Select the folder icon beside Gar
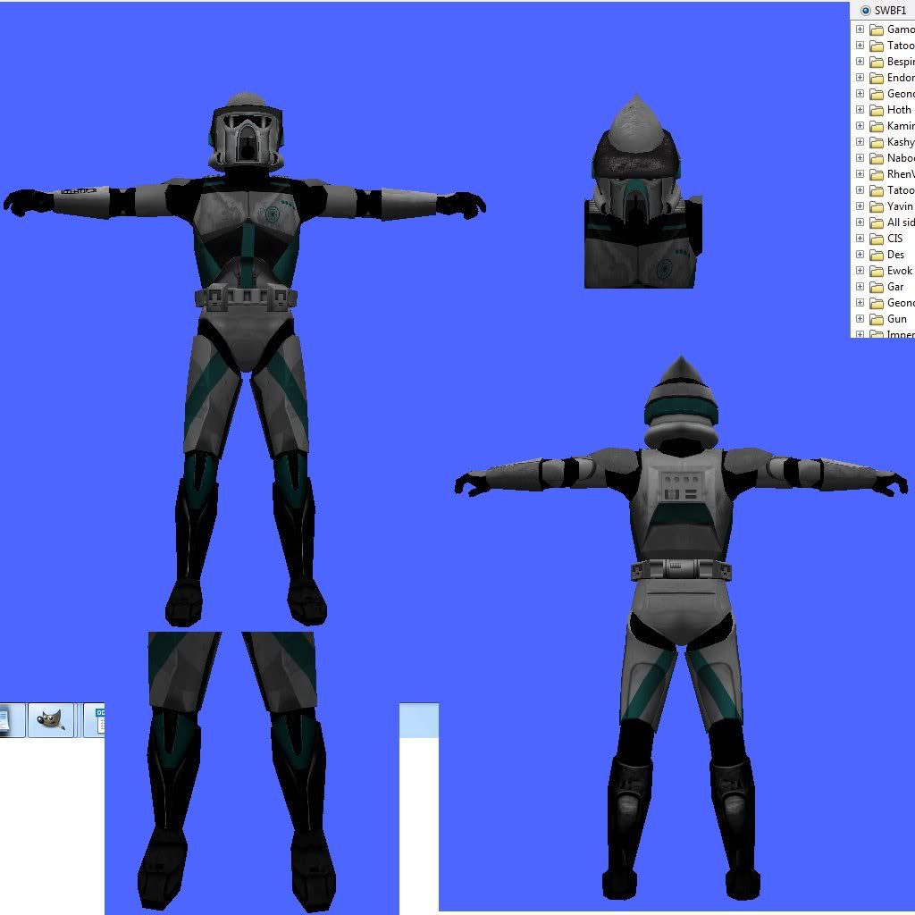Image resolution: width=915 pixels, height=915 pixels. 877,287
